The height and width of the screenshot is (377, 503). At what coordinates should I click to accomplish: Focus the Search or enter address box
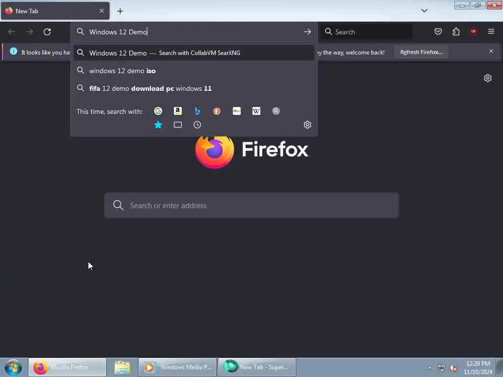pos(251,205)
